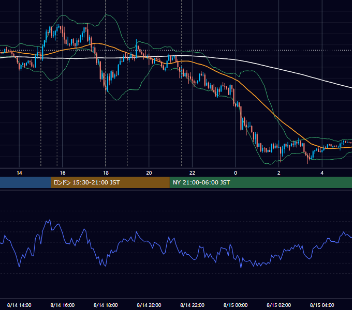Click the blue session bar before London
The height and width of the screenshot is (310, 352).
[x=25, y=182]
